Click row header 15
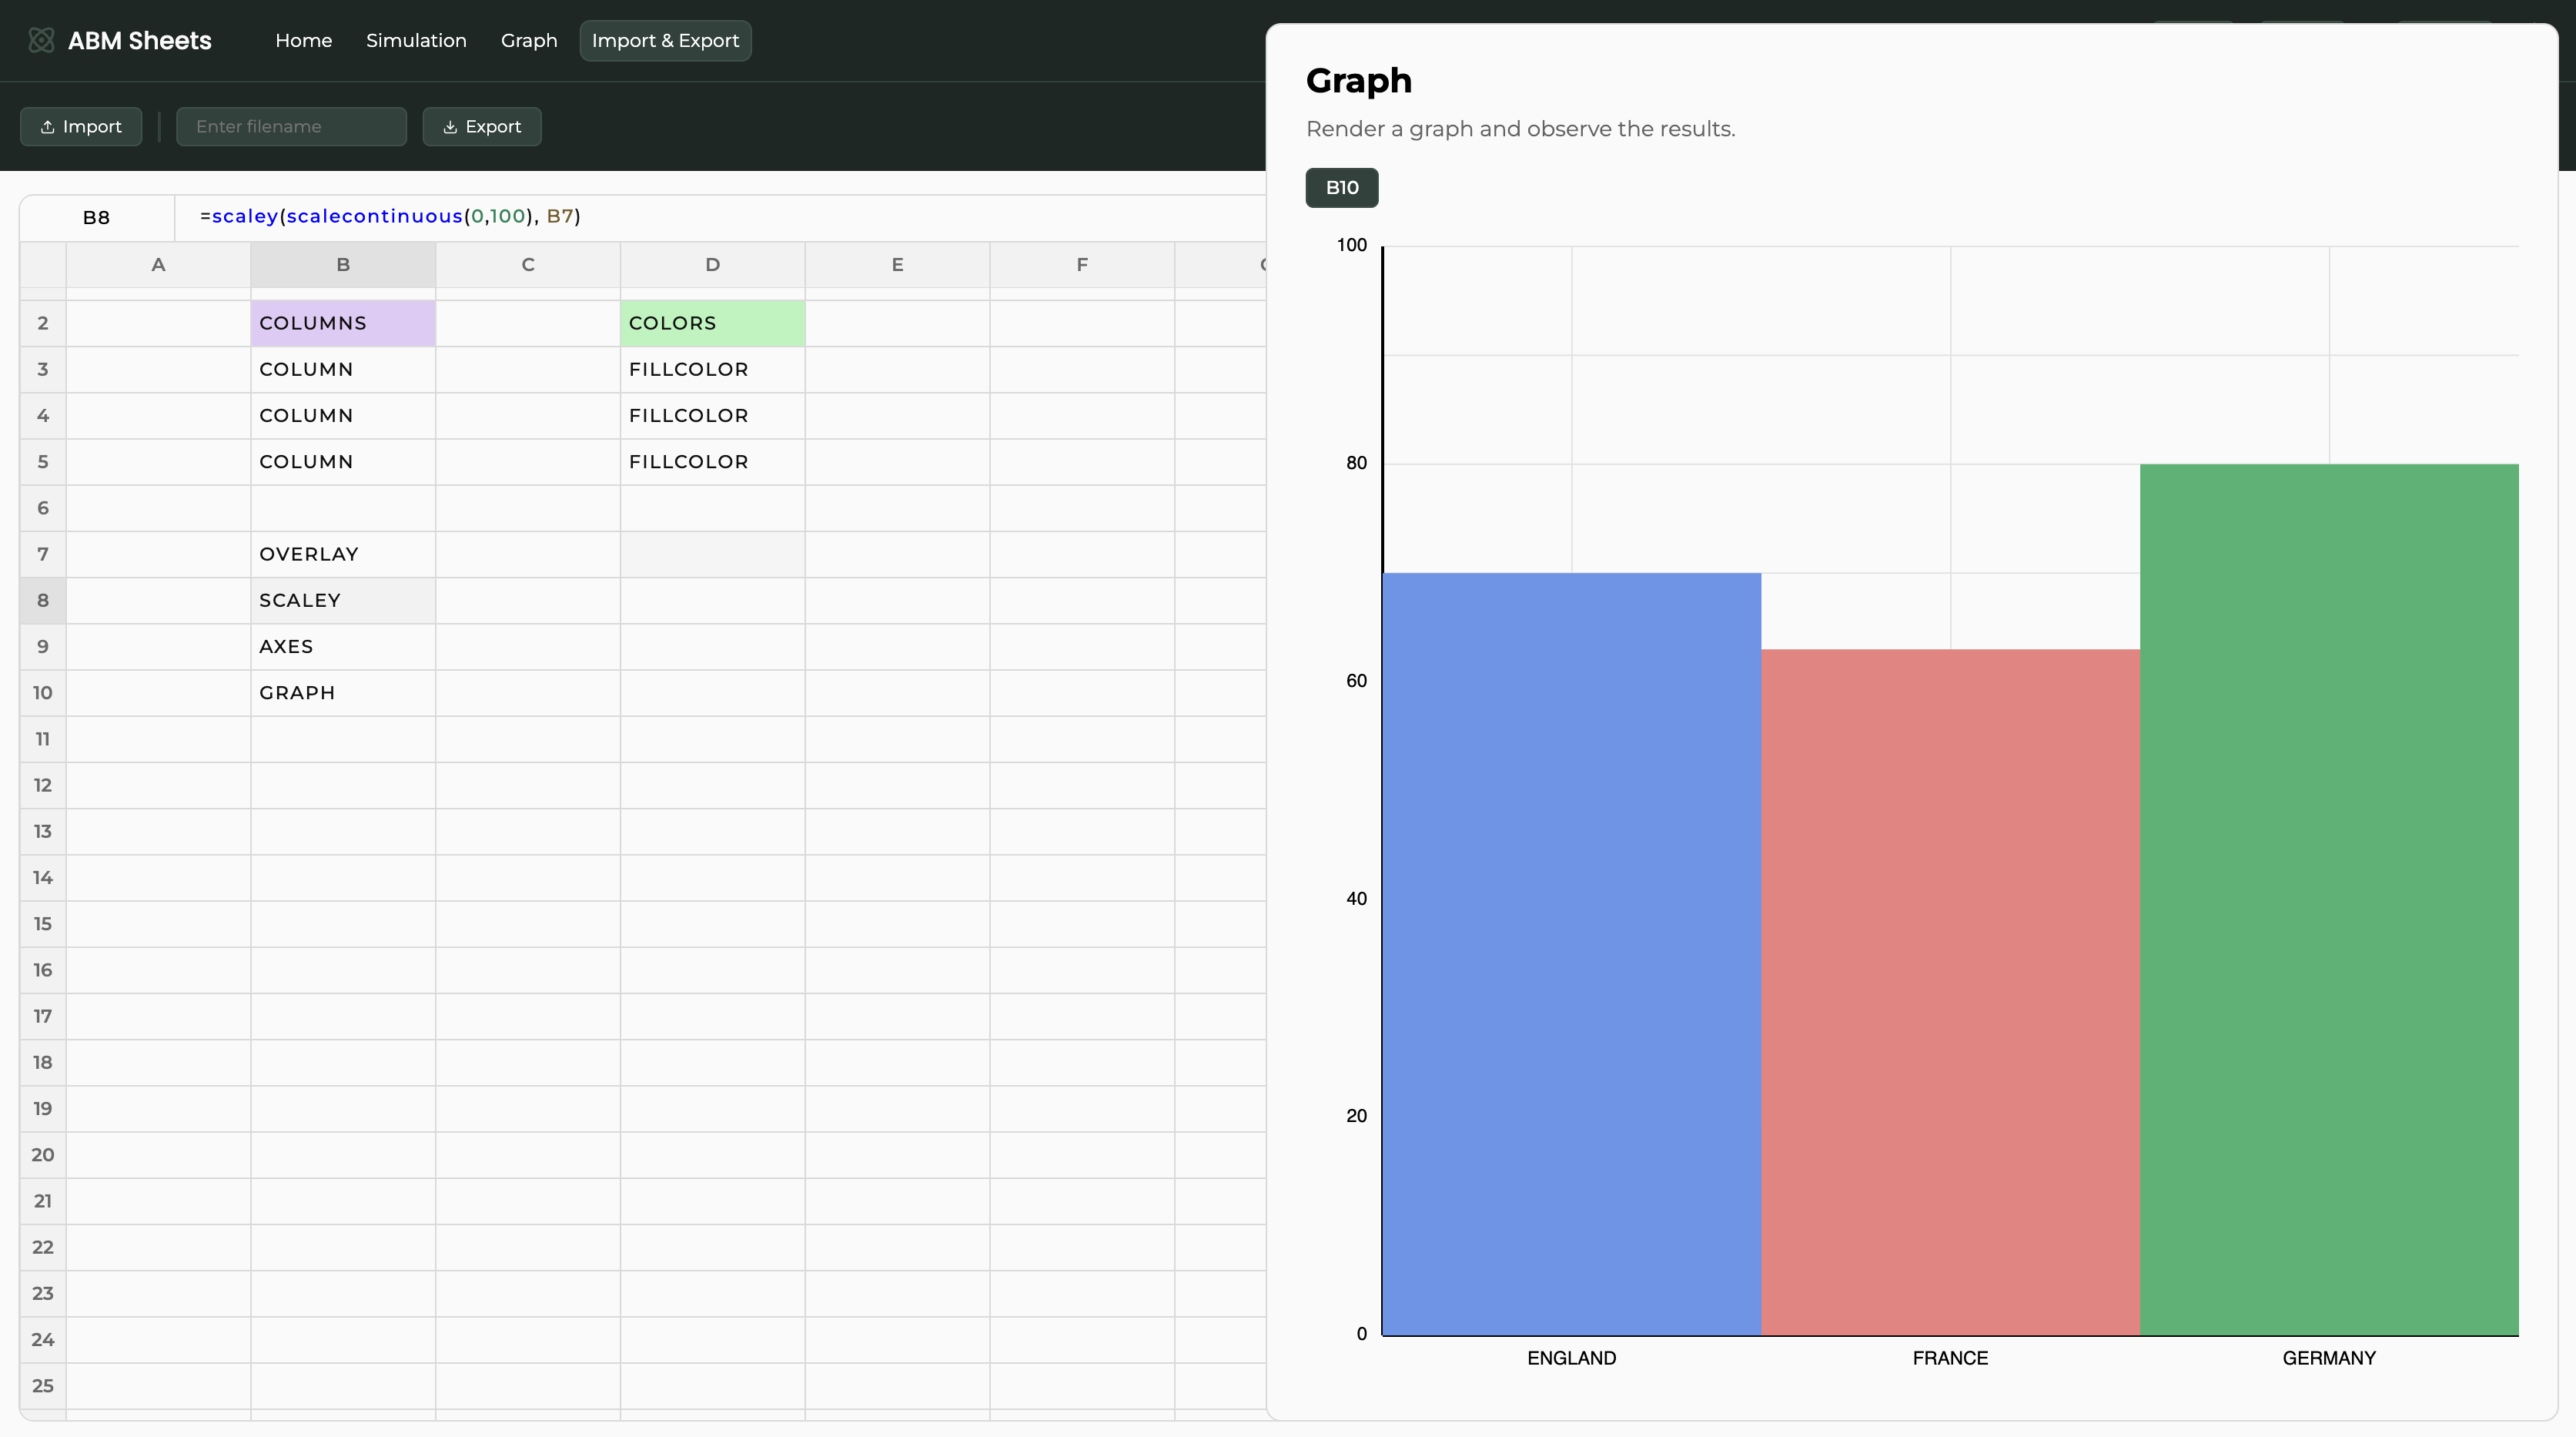 click(x=42, y=923)
